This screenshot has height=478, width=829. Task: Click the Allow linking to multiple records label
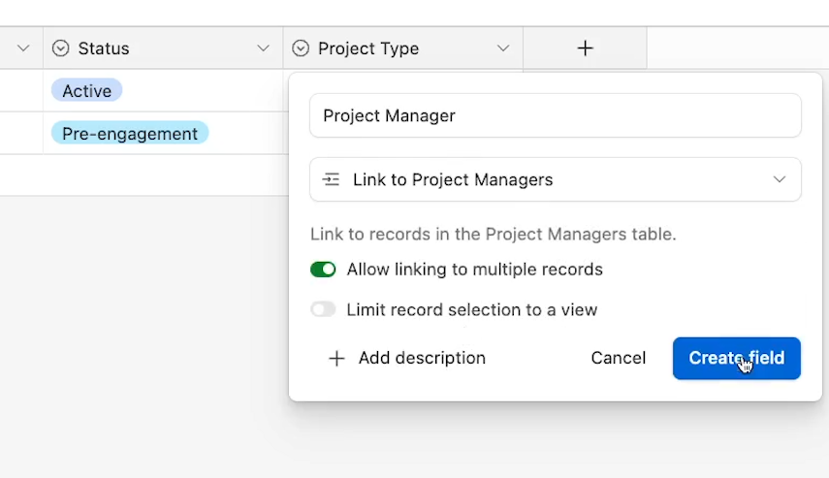coord(474,270)
